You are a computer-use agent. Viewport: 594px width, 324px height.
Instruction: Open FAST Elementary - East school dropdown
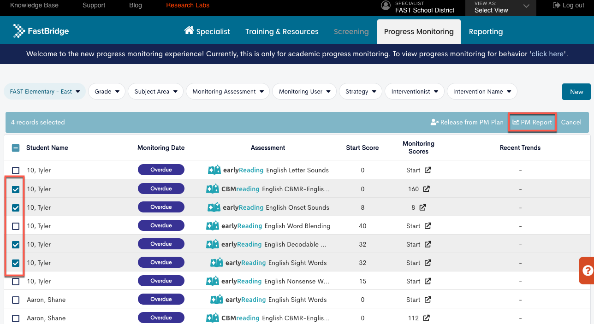coord(45,91)
